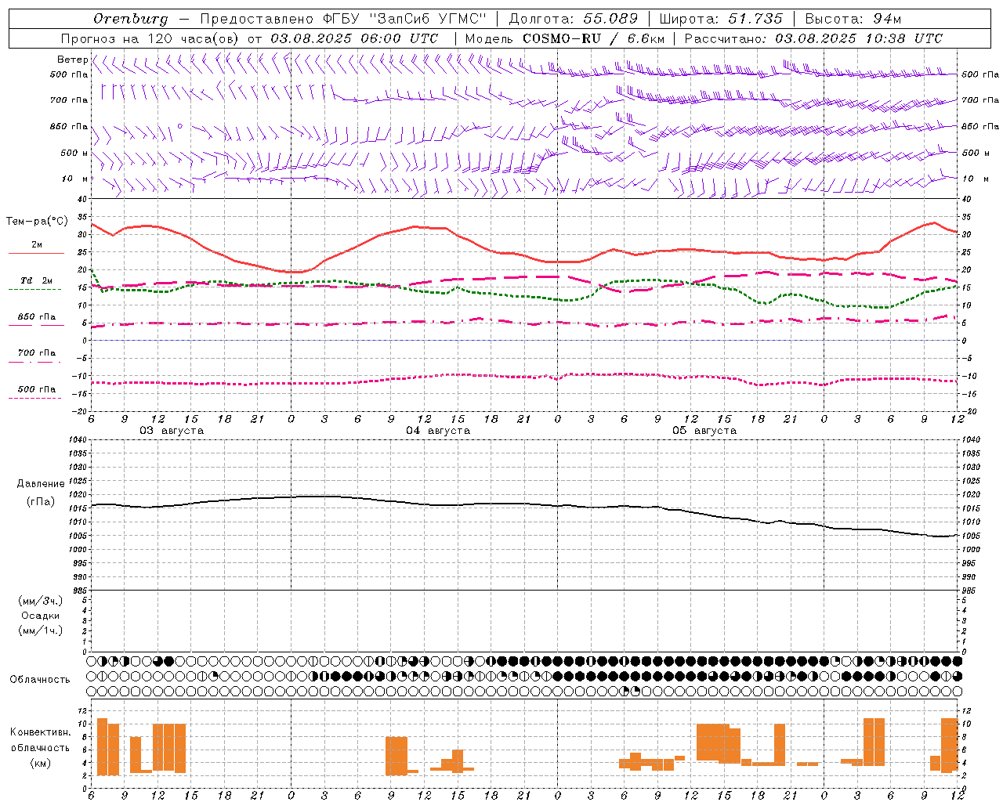This screenshot has width=1003, height=802.
Task: Click the Ветер wind panel label
Action: point(72,60)
